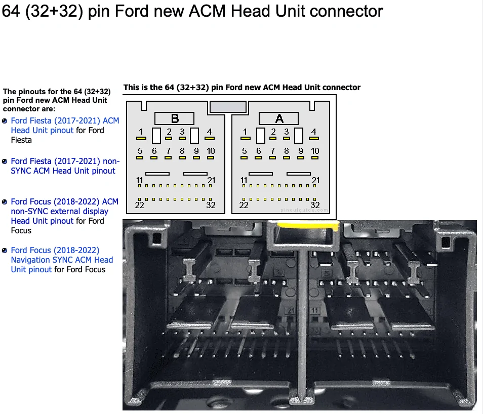This screenshot has width=483, height=414.
Task: Open Ford Focus ACM non-SYNC external display pinout link
Action: click(65, 212)
